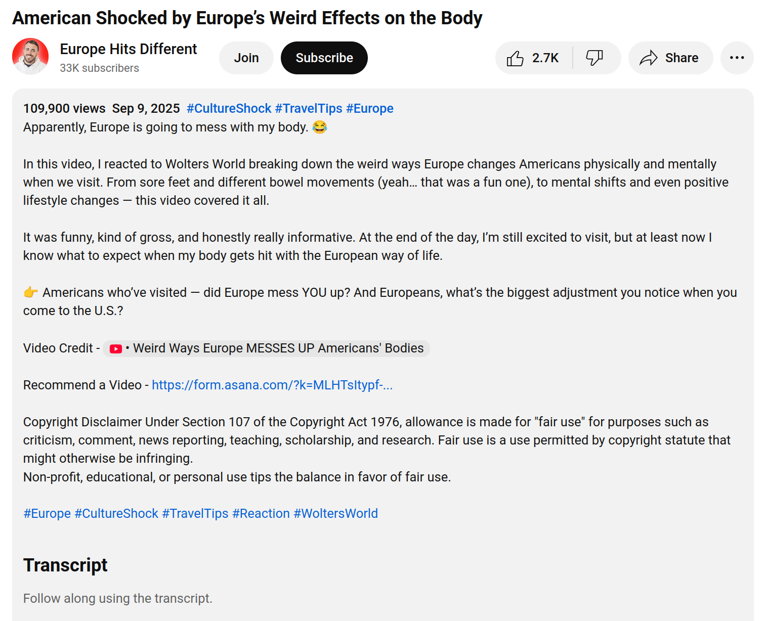Open the form.asana.com recommend-a-video link

(272, 385)
